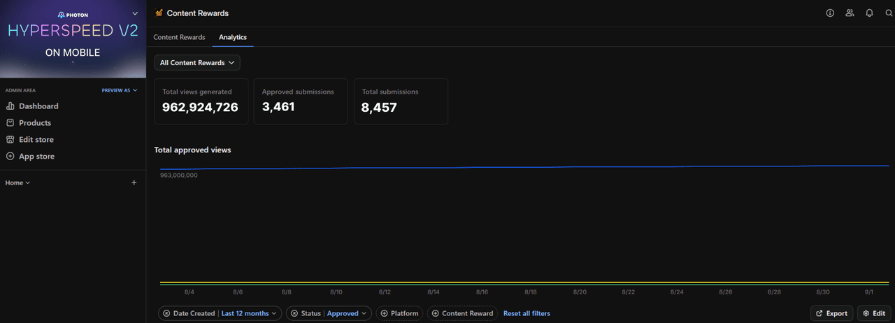Click the 963,000,000 axis label

coord(179,175)
